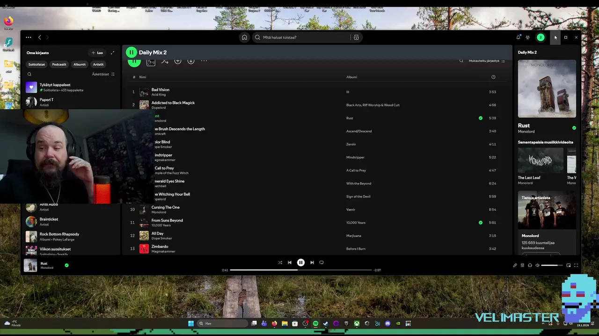Open the Spotify three-dots main menu

tap(29, 37)
